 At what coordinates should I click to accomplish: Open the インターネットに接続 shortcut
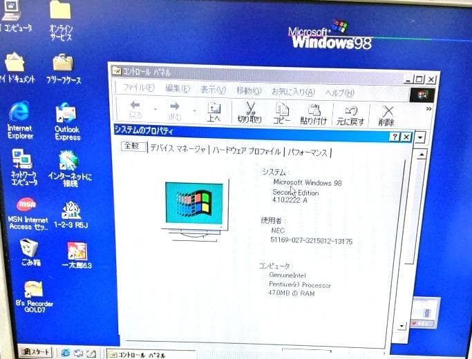[70, 168]
